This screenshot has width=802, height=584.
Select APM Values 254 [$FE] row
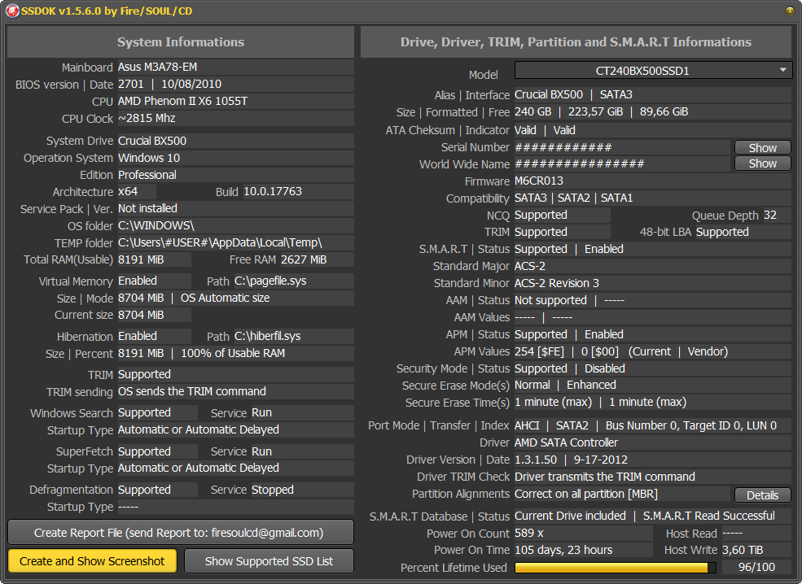[653, 351]
